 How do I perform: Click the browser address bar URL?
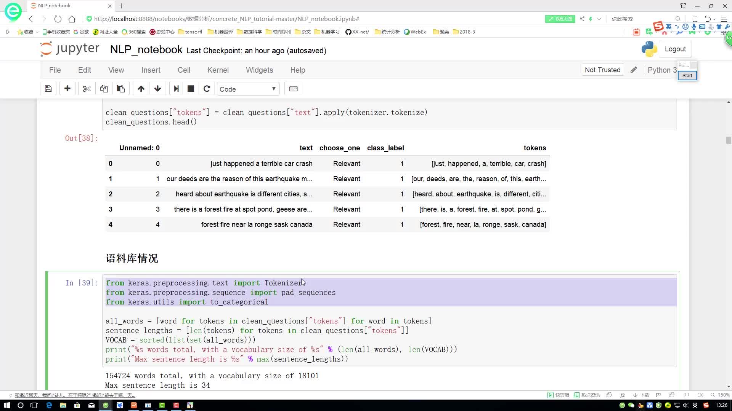(227, 19)
